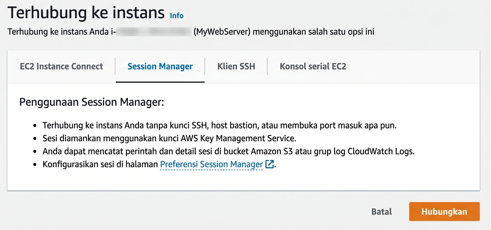Click the separator between Klien SSH and Konsol serial EC2
The width and height of the screenshot is (491, 230).
pyautogui.click(x=267, y=66)
